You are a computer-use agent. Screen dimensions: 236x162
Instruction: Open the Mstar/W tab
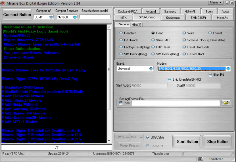(222, 18)
